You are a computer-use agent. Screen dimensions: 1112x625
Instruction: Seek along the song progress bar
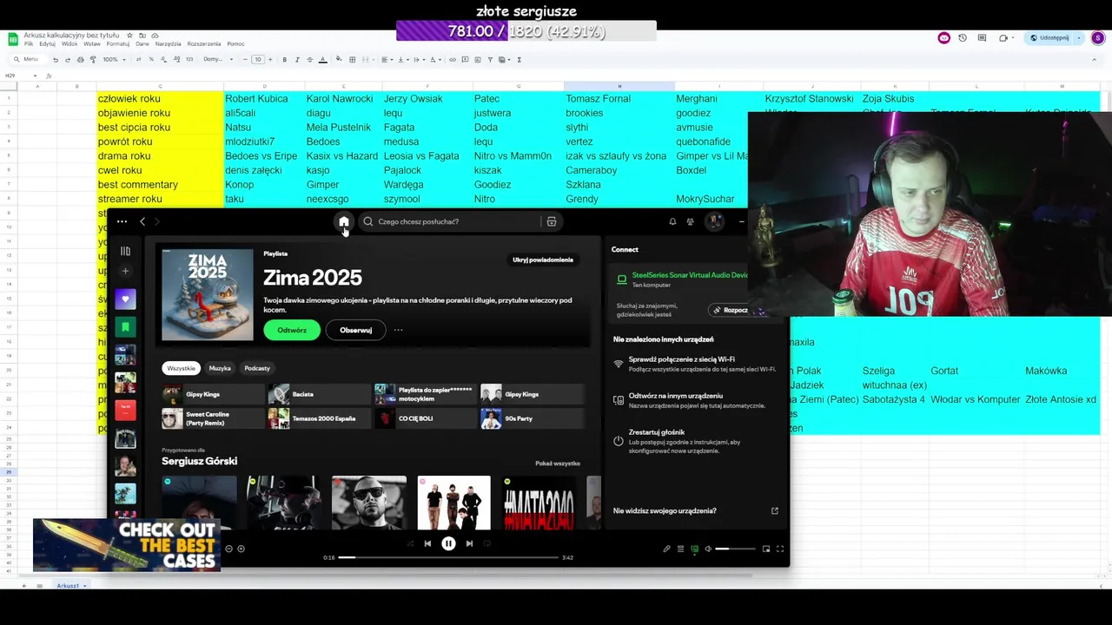(x=447, y=557)
